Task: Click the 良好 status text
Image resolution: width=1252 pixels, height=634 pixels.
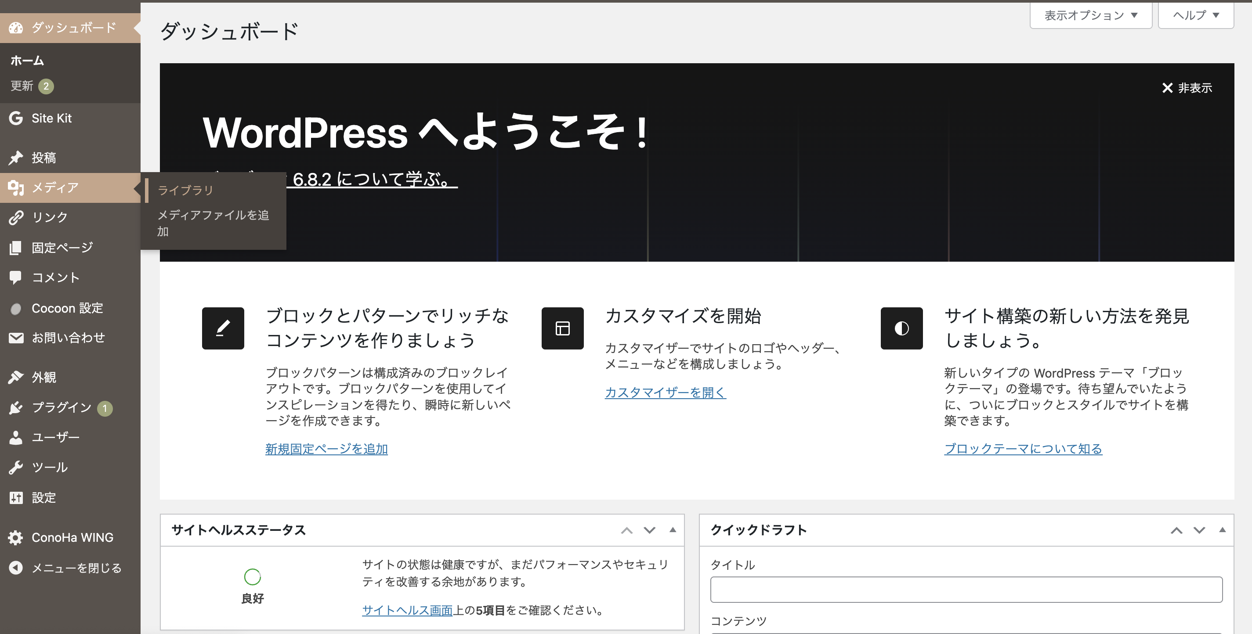Action: coord(252,598)
